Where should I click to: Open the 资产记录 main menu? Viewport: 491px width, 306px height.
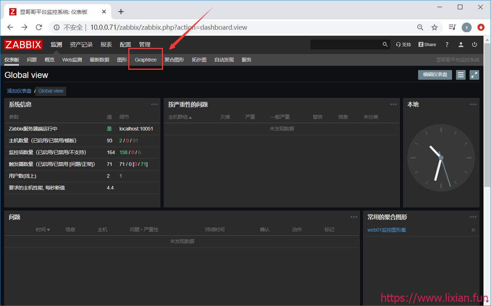(x=81, y=45)
